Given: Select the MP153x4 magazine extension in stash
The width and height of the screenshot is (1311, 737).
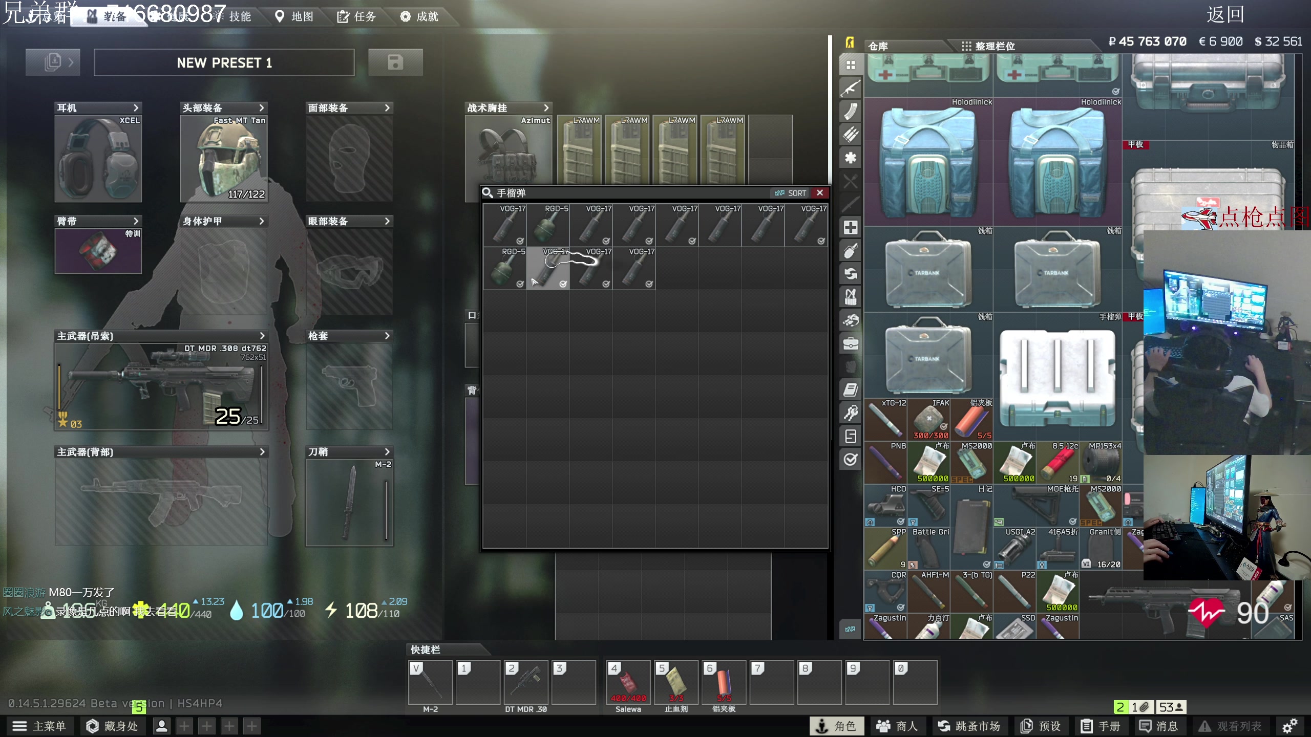Looking at the screenshot, I should pyautogui.click(x=1101, y=463).
